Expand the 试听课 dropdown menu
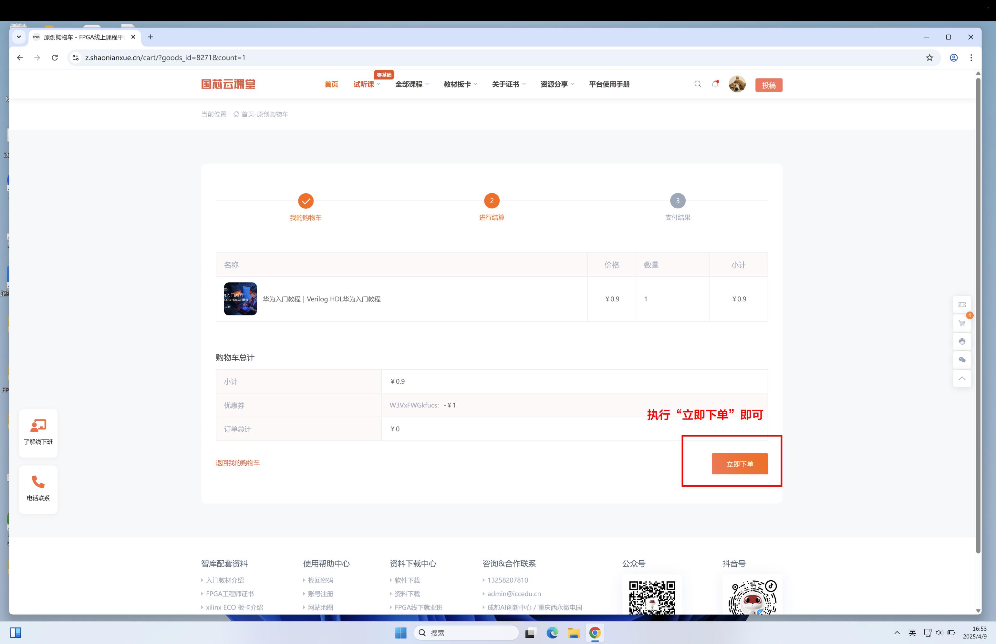This screenshot has width=996, height=644. (367, 84)
